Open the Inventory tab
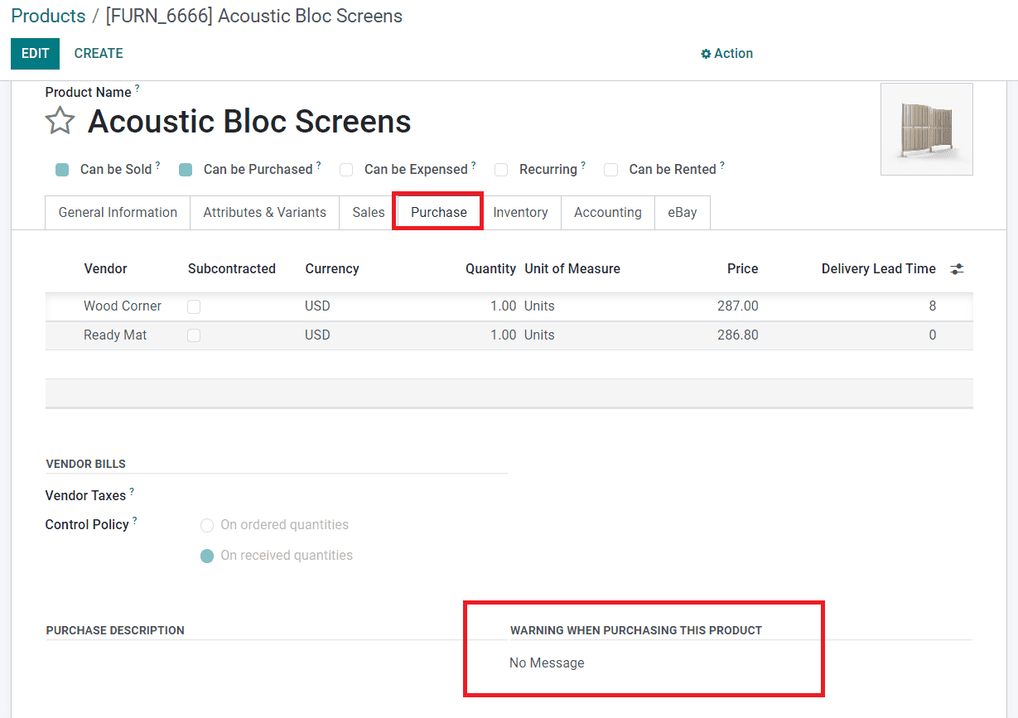This screenshot has height=718, width=1018. 520,212
